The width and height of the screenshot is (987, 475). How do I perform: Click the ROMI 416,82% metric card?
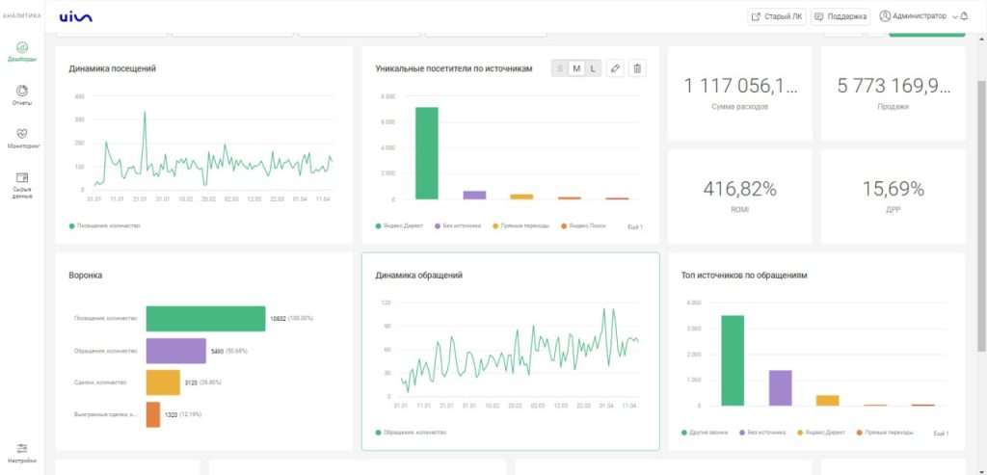[739, 196]
